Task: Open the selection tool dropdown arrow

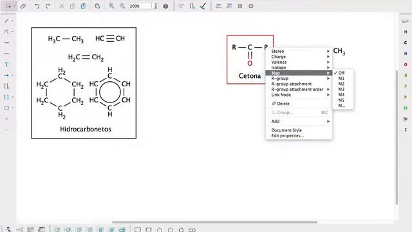Action: 15,6
